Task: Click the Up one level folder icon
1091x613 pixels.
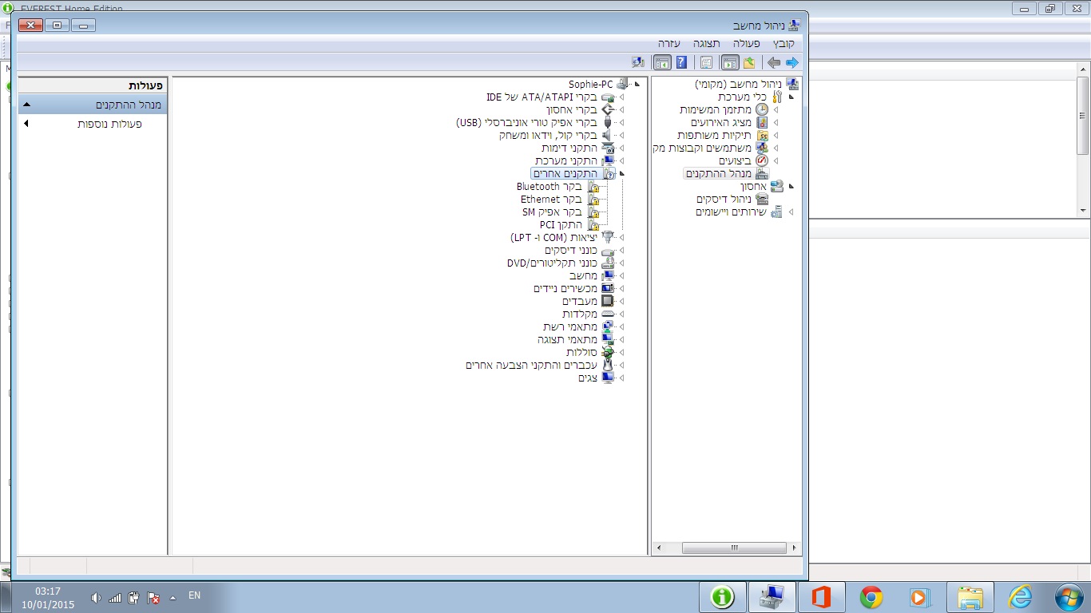Action: point(749,62)
